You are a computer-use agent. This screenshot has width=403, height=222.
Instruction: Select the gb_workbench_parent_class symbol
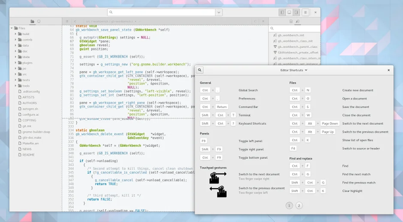pyautogui.click(x=297, y=47)
